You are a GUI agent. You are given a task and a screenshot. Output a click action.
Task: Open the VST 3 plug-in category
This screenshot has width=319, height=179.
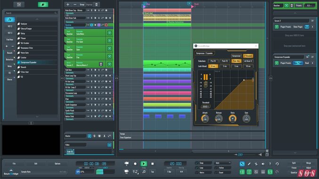point(10,33)
